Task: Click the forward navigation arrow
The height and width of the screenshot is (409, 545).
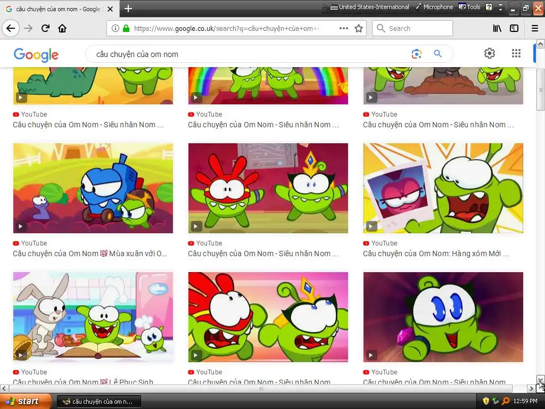Action: pyautogui.click(x=28, y=28)
